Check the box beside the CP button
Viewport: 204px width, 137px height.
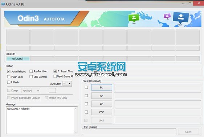pyautogui.click(x=86, y=104)
